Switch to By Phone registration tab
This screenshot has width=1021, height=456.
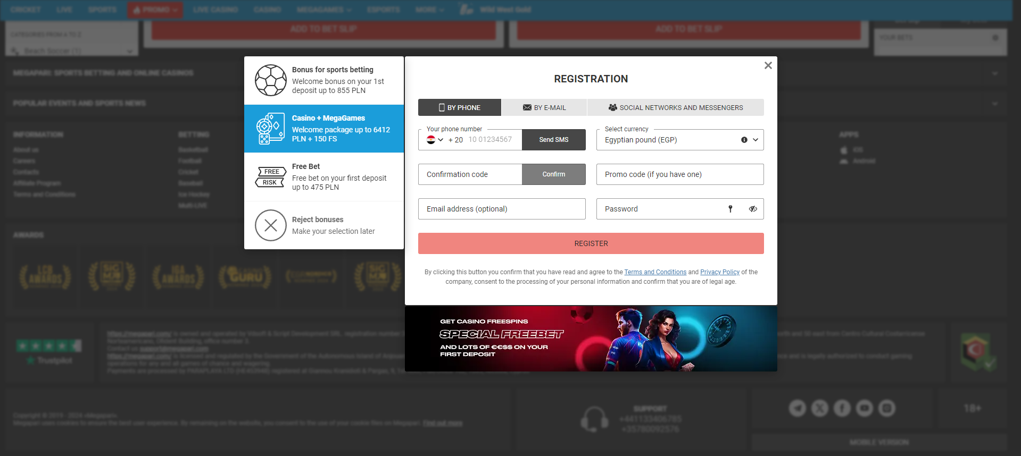460,107
